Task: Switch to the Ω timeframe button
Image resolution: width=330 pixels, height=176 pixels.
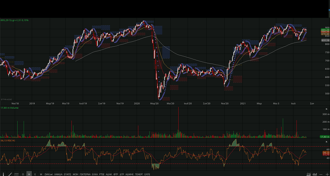Action: tap(23, 174)
